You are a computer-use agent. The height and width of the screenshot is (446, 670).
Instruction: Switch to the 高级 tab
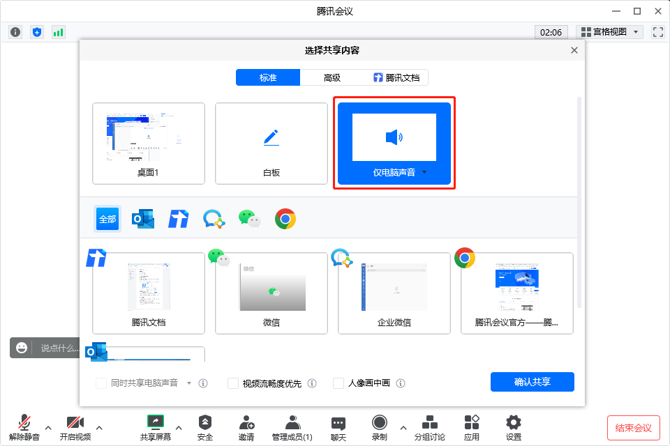click(x=332, y=77)
